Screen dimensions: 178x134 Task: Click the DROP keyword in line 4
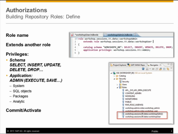(x=169, y=47)
